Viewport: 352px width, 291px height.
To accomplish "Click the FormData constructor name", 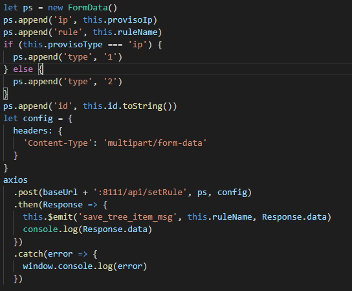I will coord(88,8).
